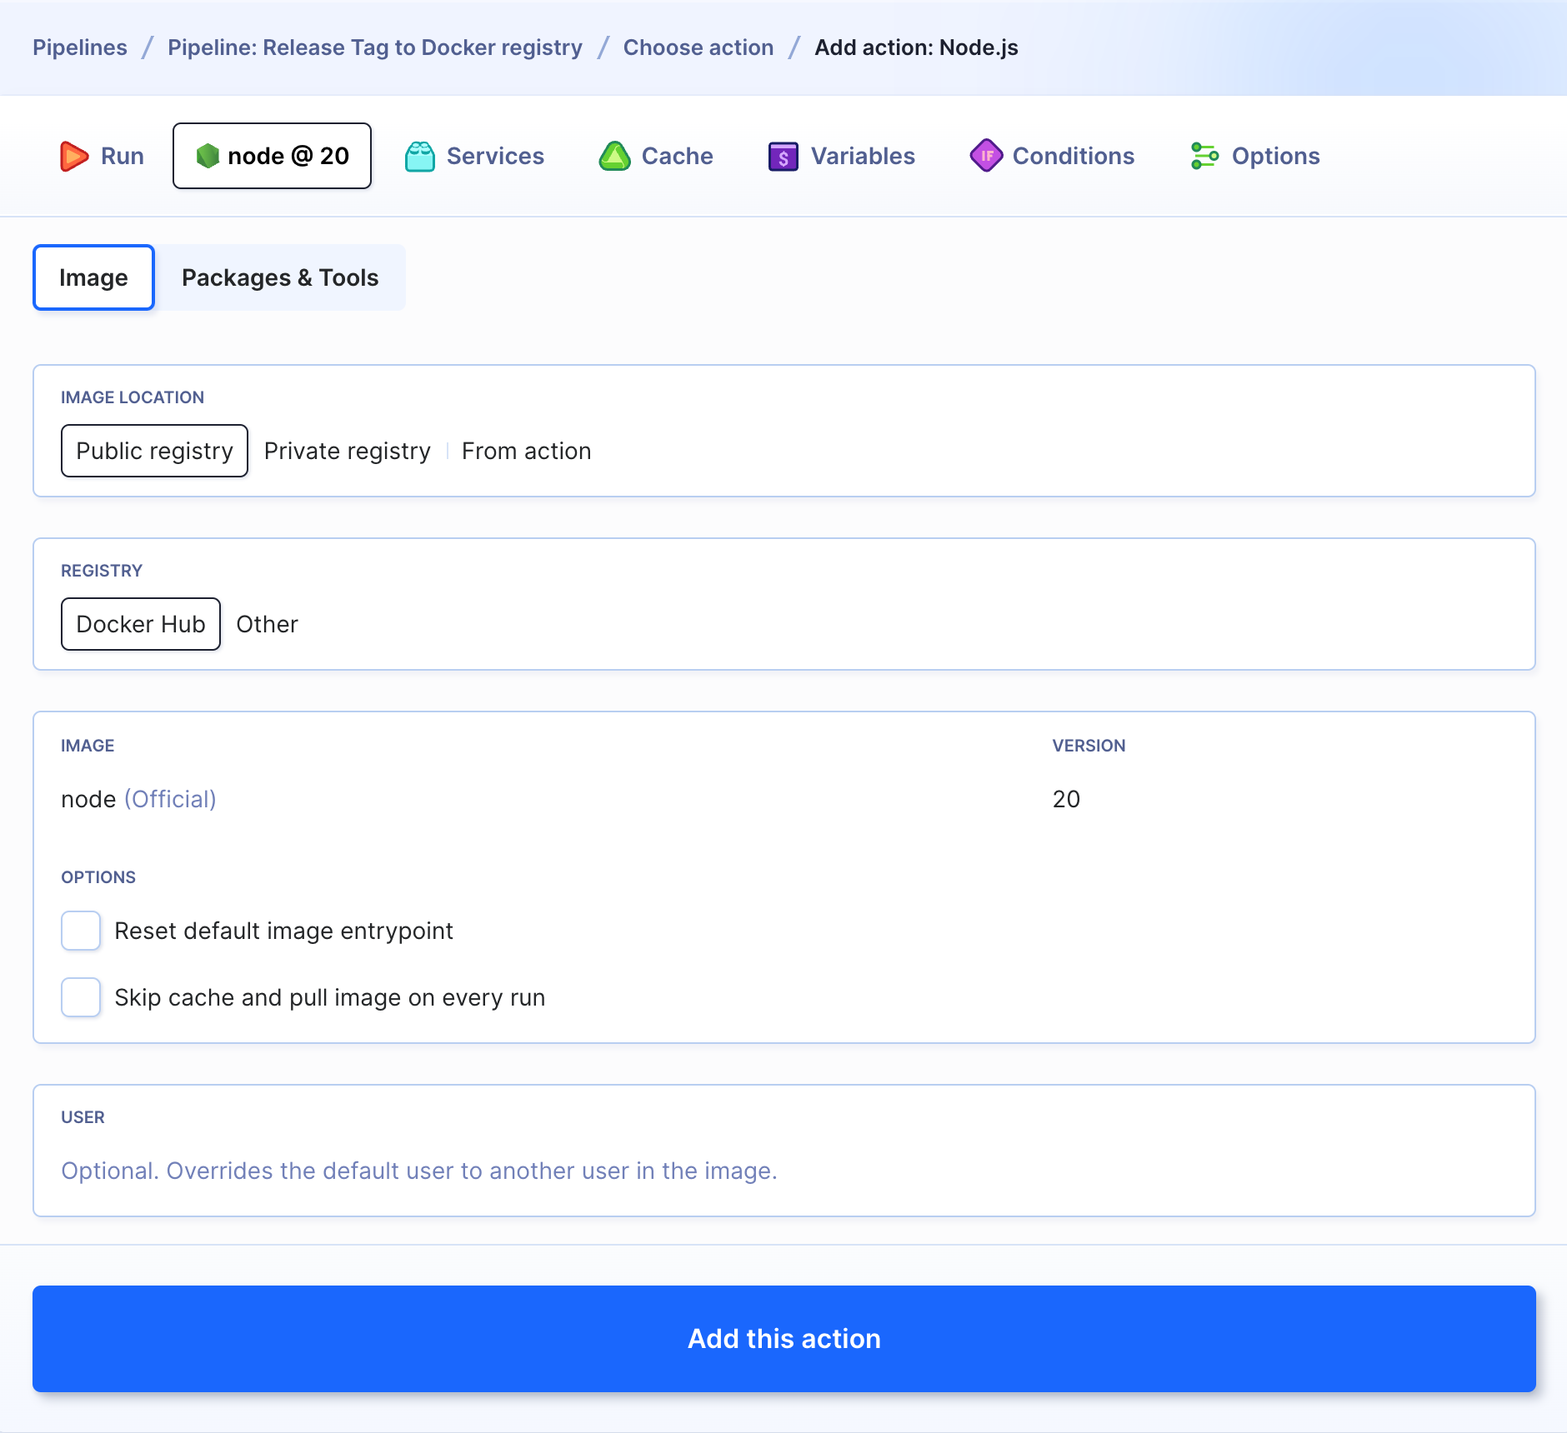
Task: Focus the User override input field
Action: [x=783, y=1171]
